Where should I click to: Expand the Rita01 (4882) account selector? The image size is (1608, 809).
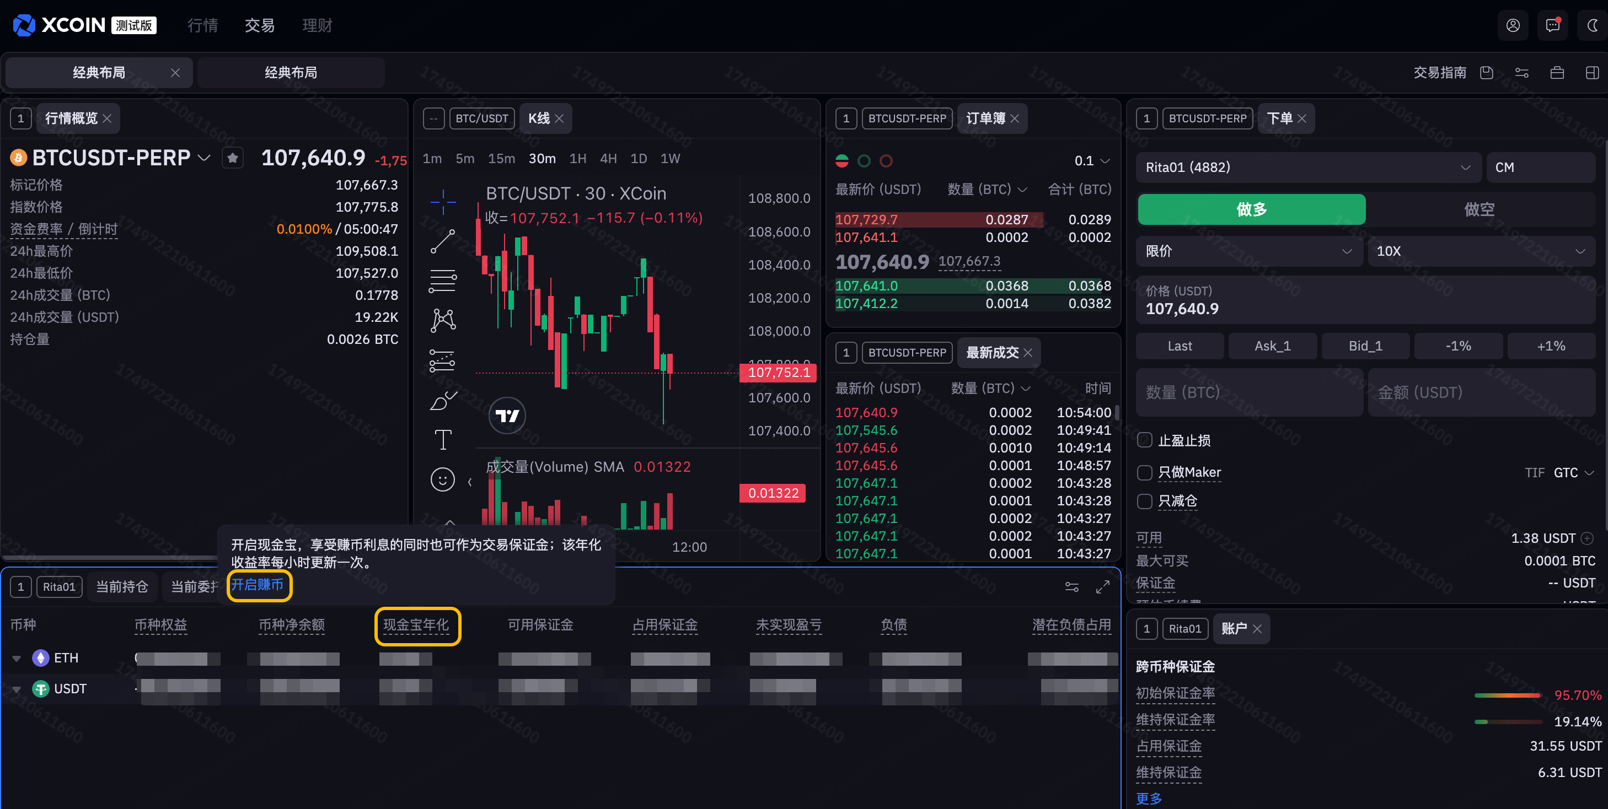click(x=1308, y=167)
